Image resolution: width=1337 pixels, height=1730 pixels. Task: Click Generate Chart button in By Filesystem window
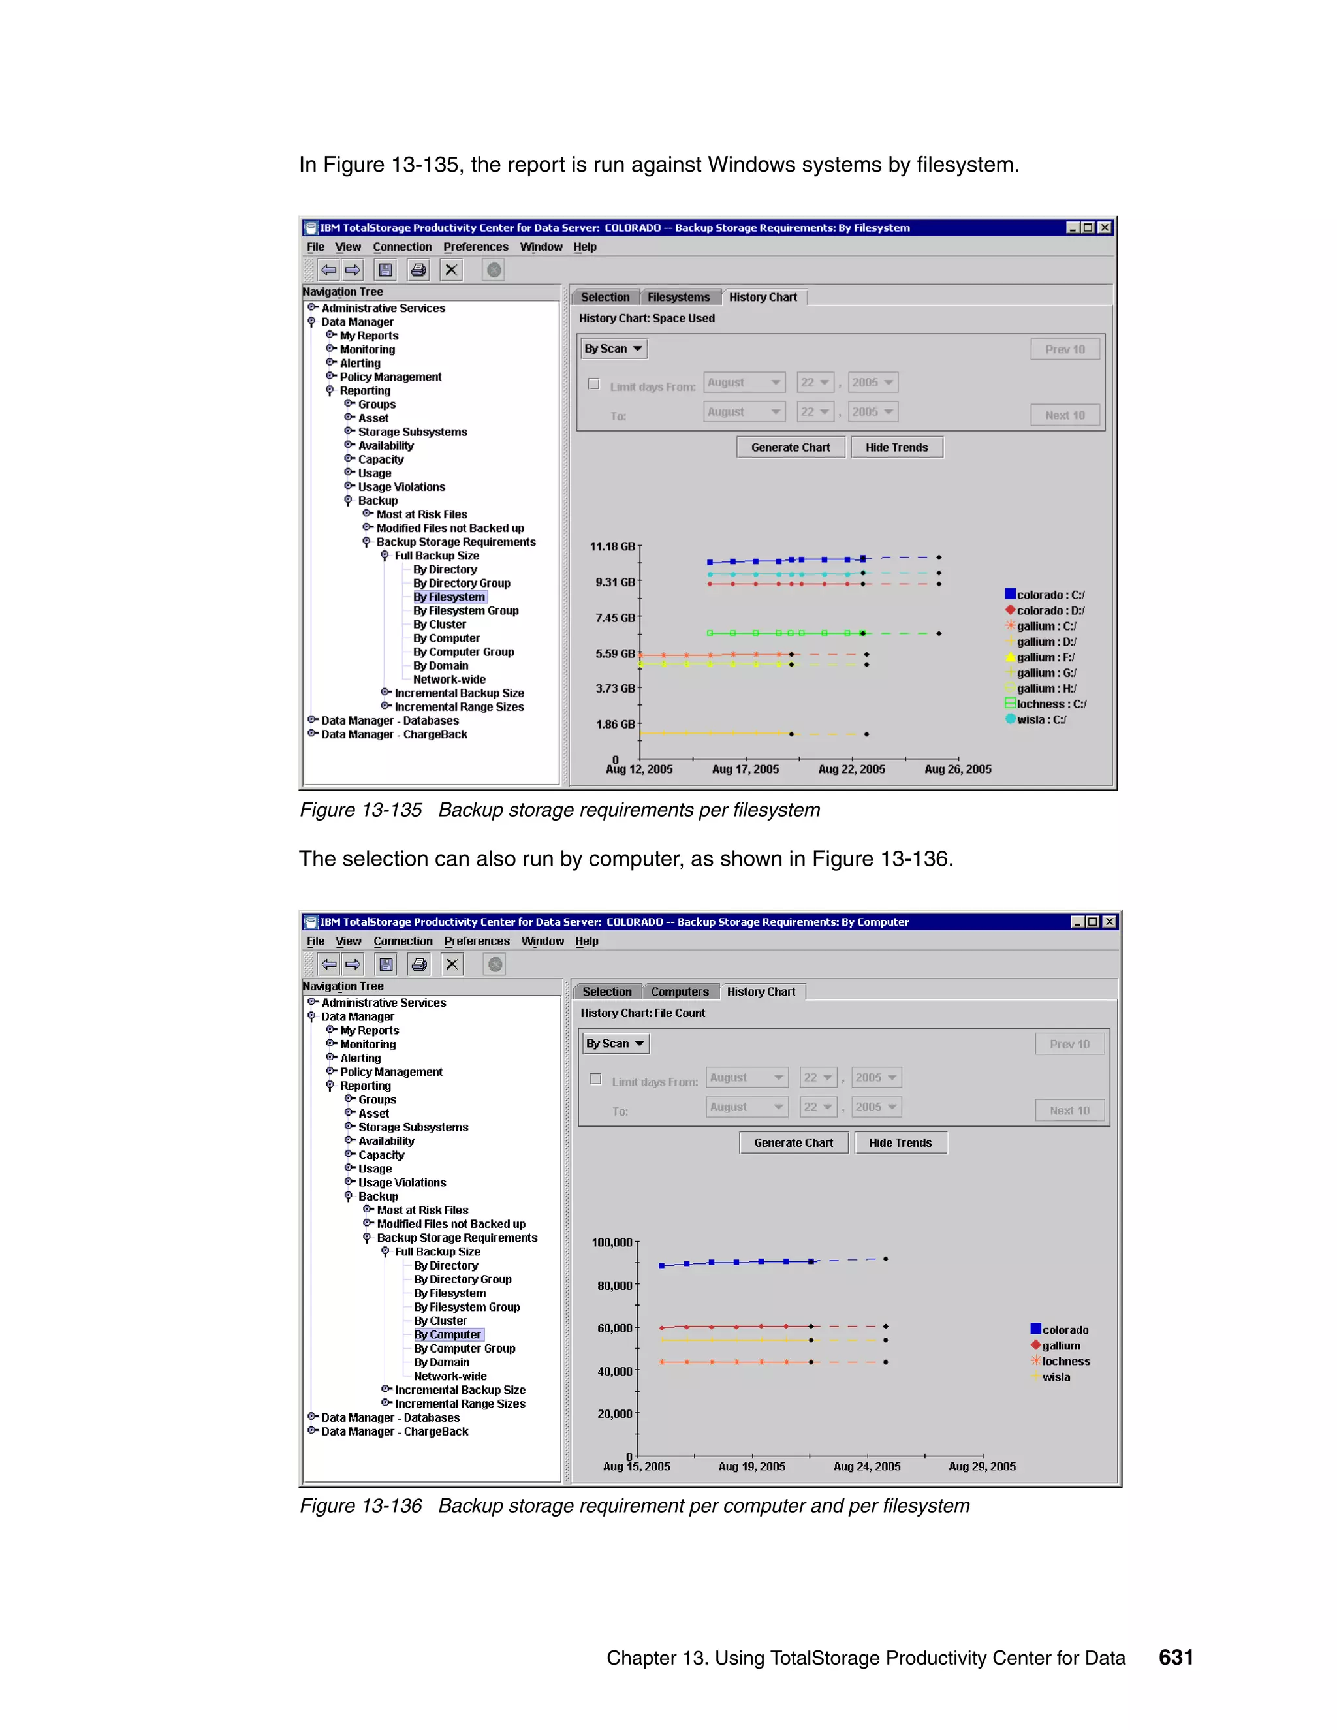791,448
